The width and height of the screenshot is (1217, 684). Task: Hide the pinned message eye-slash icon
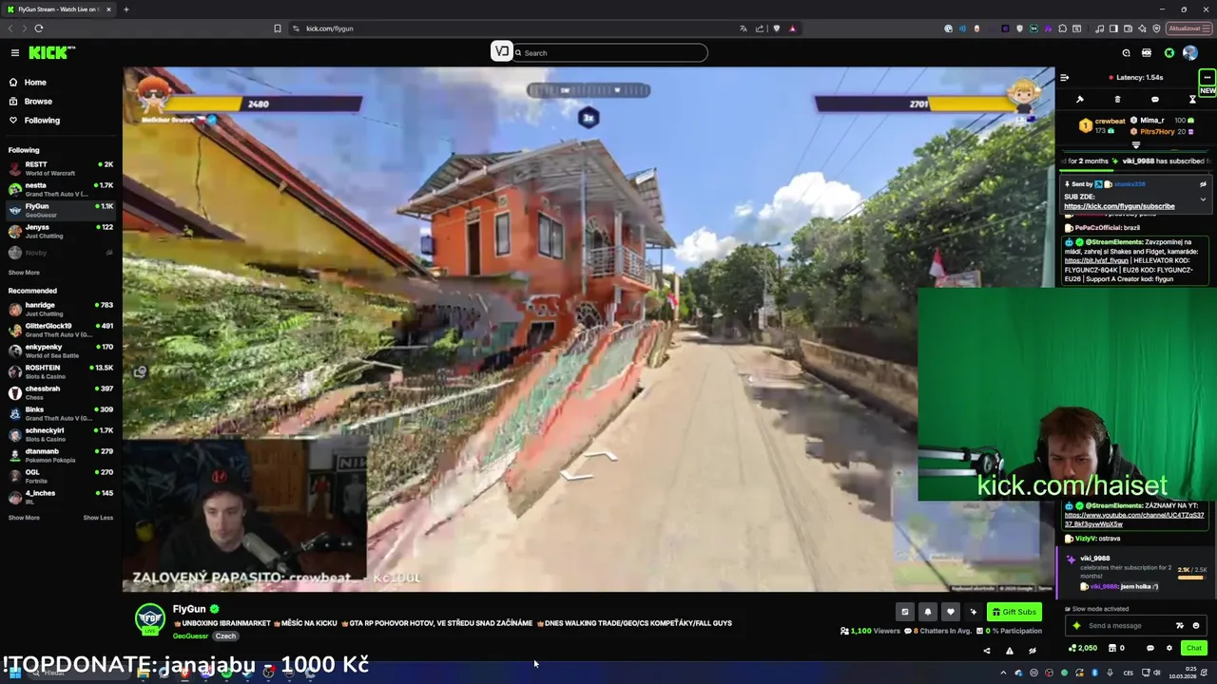[1203, 184]
